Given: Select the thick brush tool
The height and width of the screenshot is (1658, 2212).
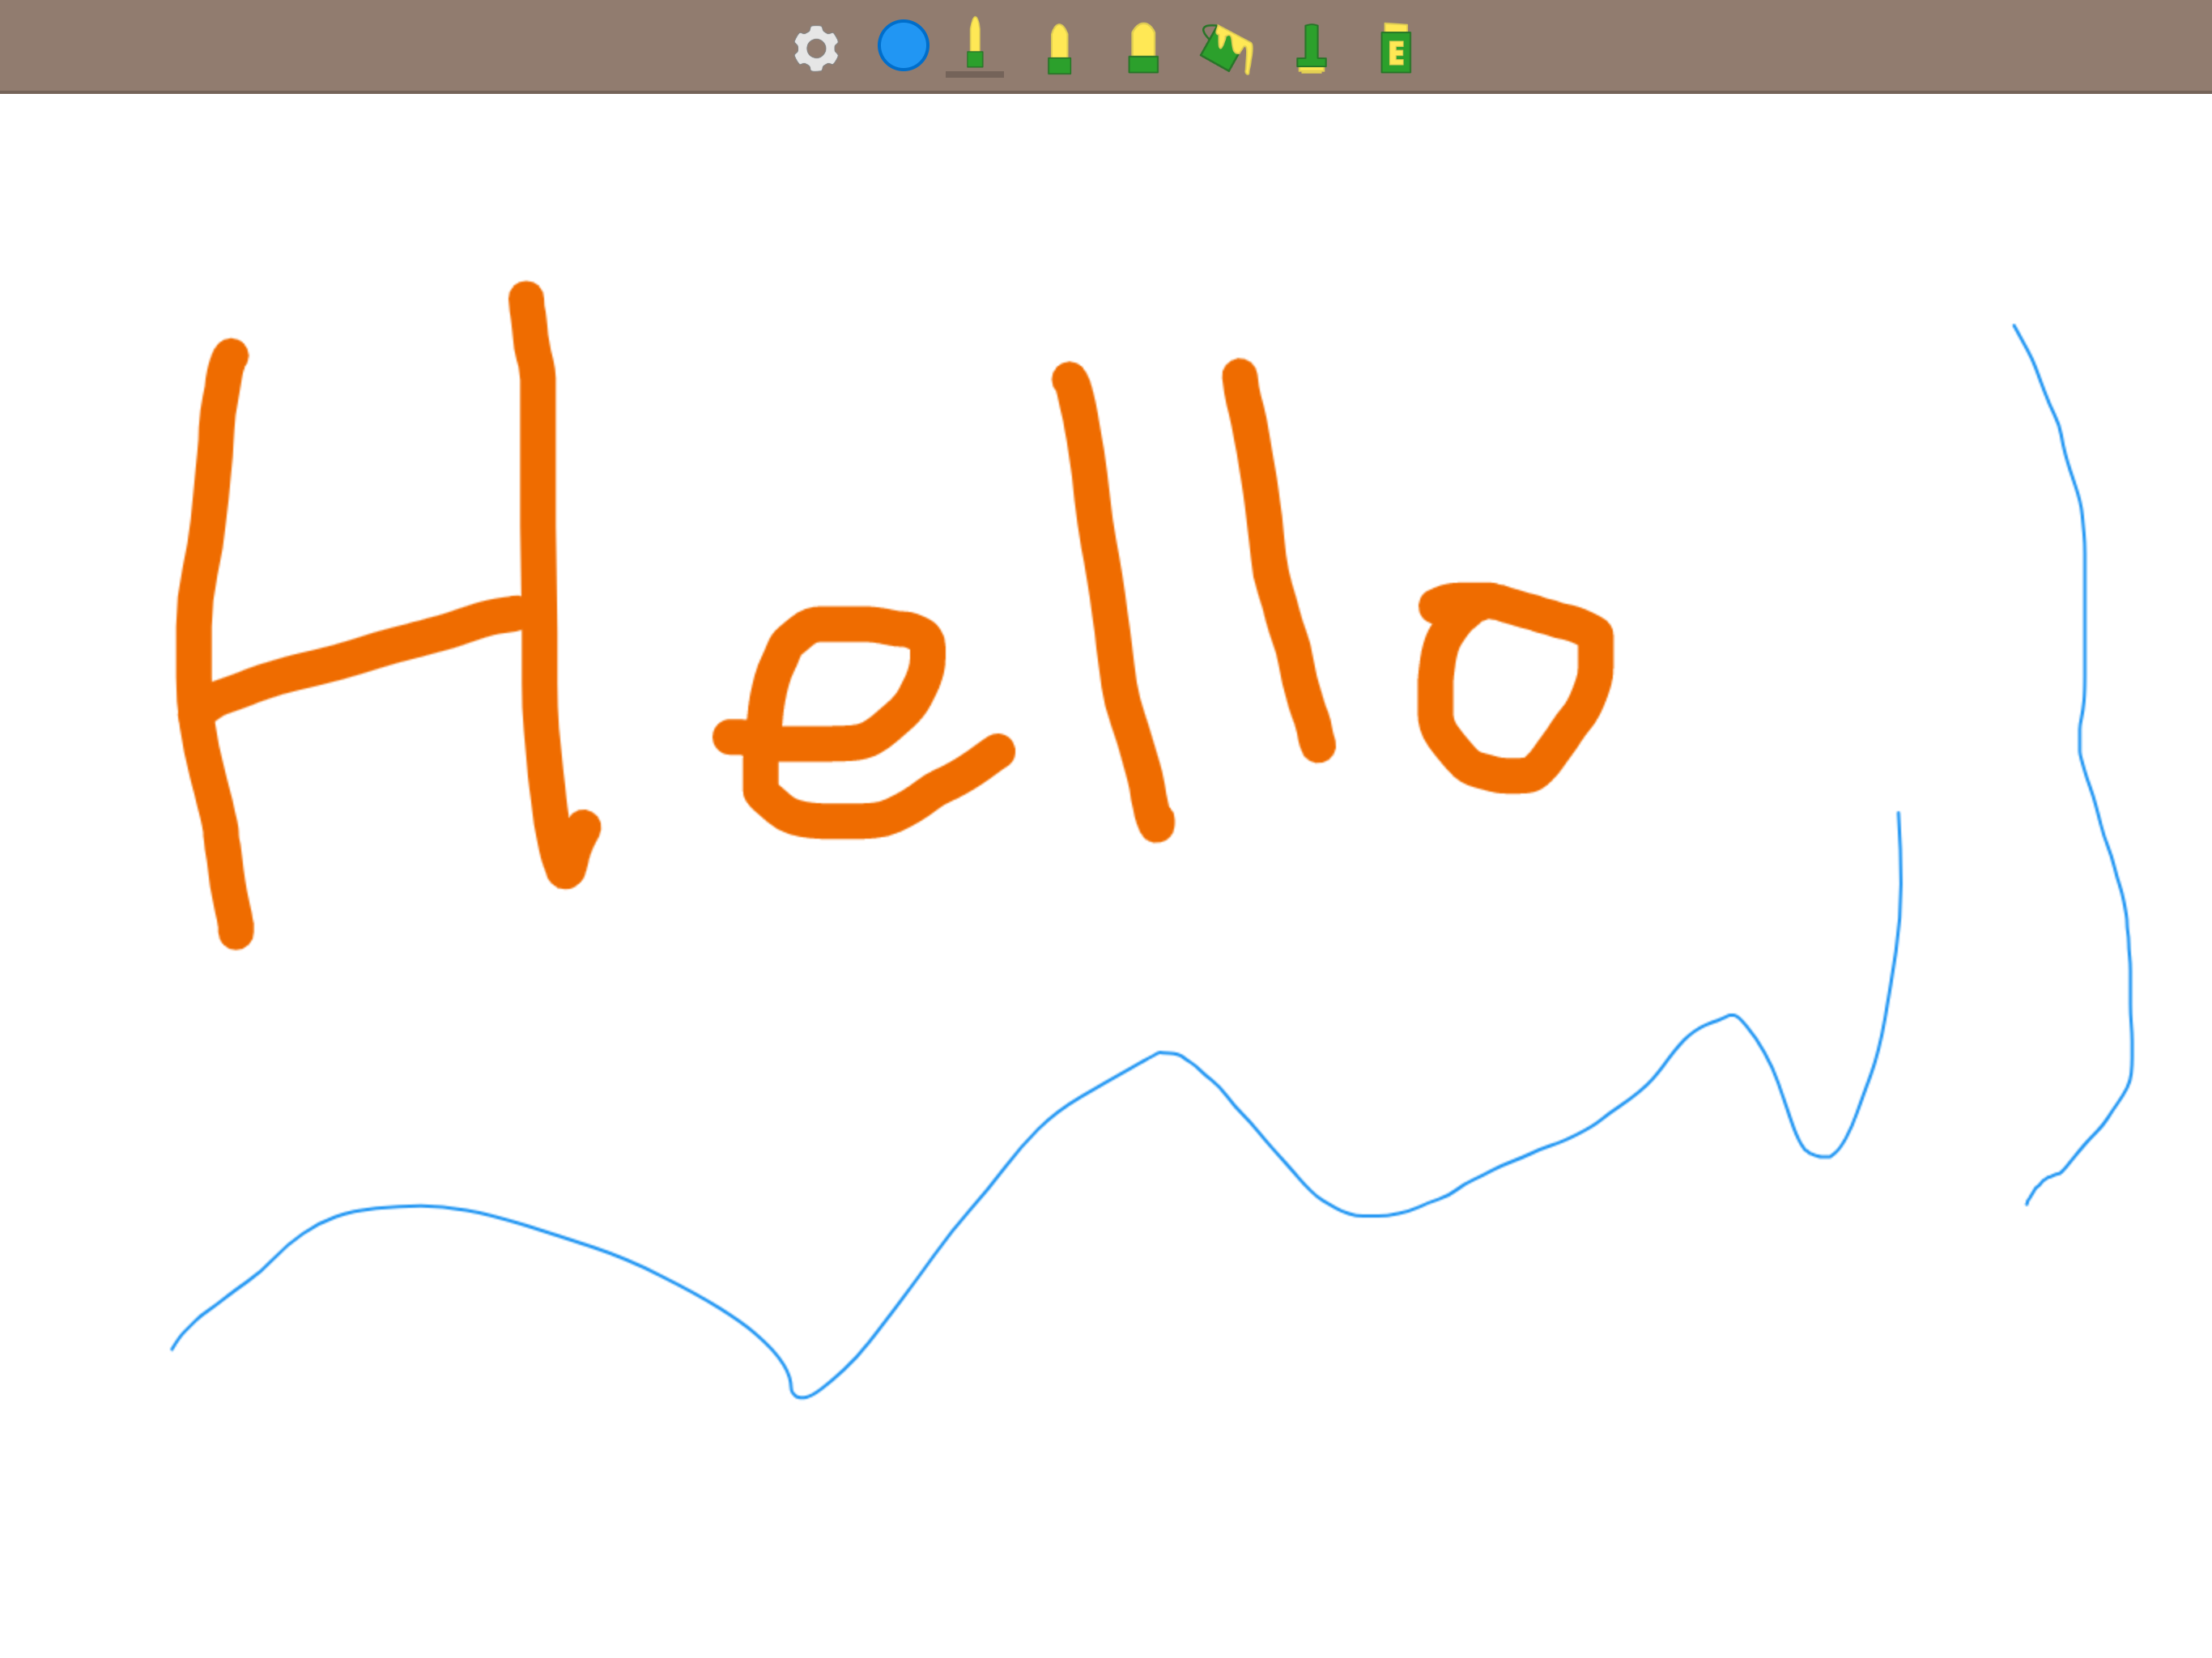Looking at the screenshot, I should pos(1143,48).
